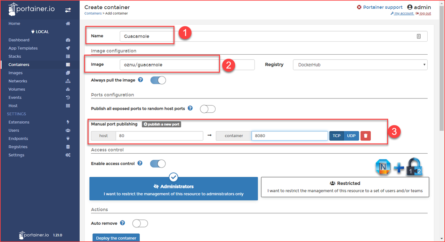Click the Images clone icon
Viewport: 445px width, 242px height.
68,73
